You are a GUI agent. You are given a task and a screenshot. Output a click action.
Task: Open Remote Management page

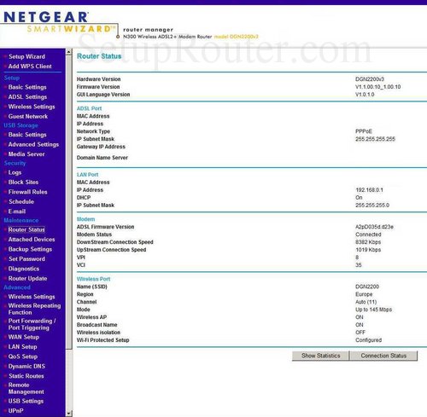click(26, 388)
